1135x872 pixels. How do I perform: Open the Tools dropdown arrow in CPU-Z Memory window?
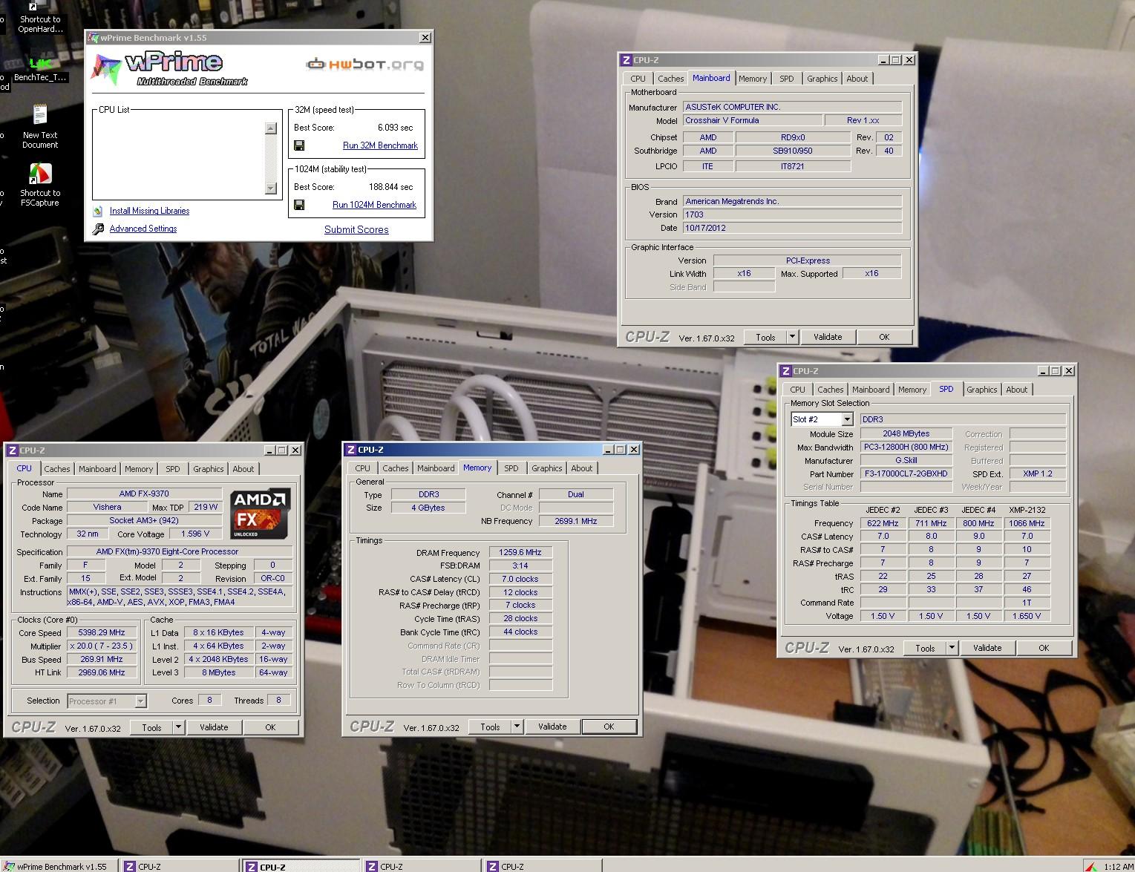517,727
